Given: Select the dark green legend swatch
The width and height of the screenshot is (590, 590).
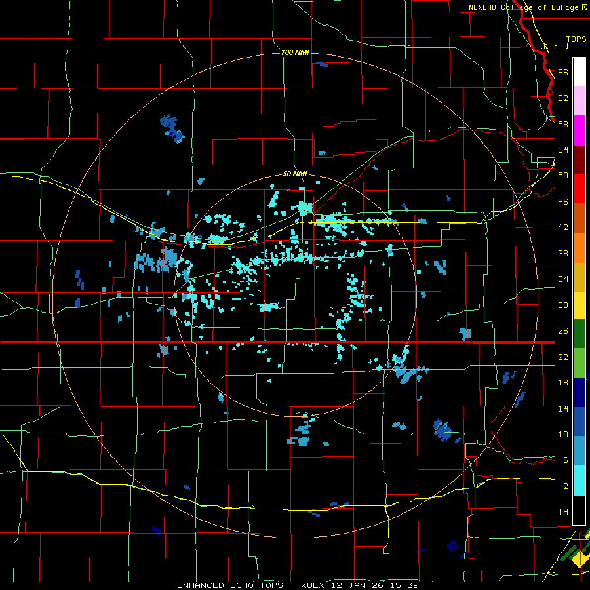Looking at the screenshot, I should [x=579, y=334].
